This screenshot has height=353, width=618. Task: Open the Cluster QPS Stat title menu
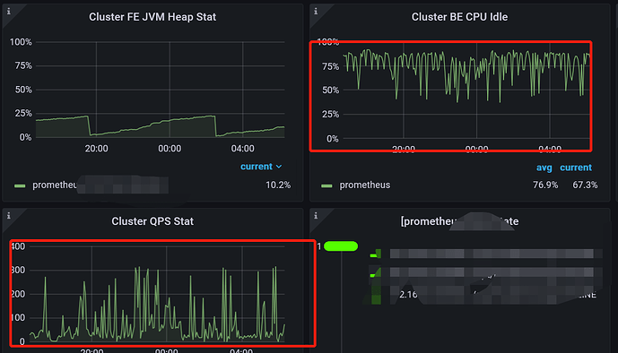[x=152, y=221]
